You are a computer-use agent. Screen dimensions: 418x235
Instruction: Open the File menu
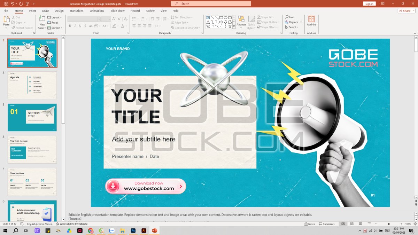[6, 11]
